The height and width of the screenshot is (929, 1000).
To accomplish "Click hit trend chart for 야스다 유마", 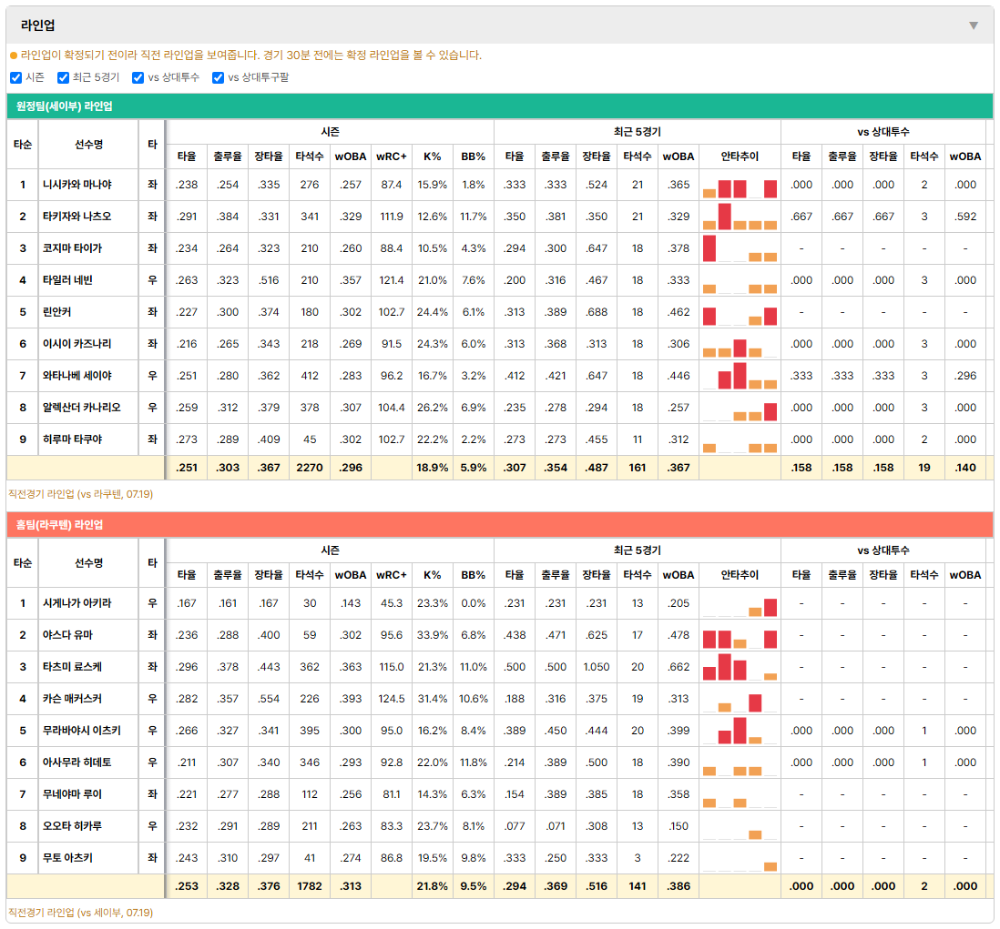I will click(740, 635).
